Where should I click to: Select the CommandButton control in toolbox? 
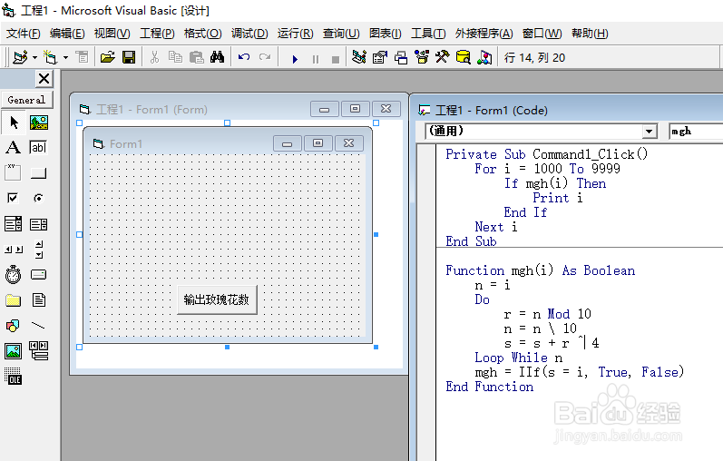pyautogui.click(x=38, y=173)
